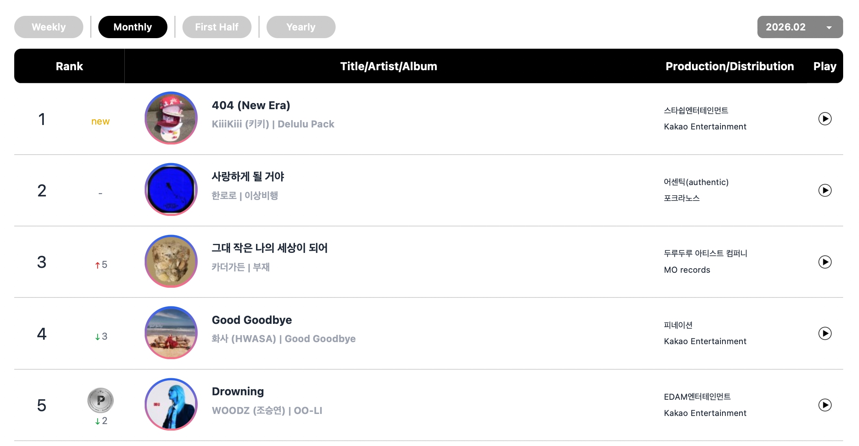This screenshot has height=446, width=859.
Task: Switch to the First Half chart tab
Action: click(217, 27)
